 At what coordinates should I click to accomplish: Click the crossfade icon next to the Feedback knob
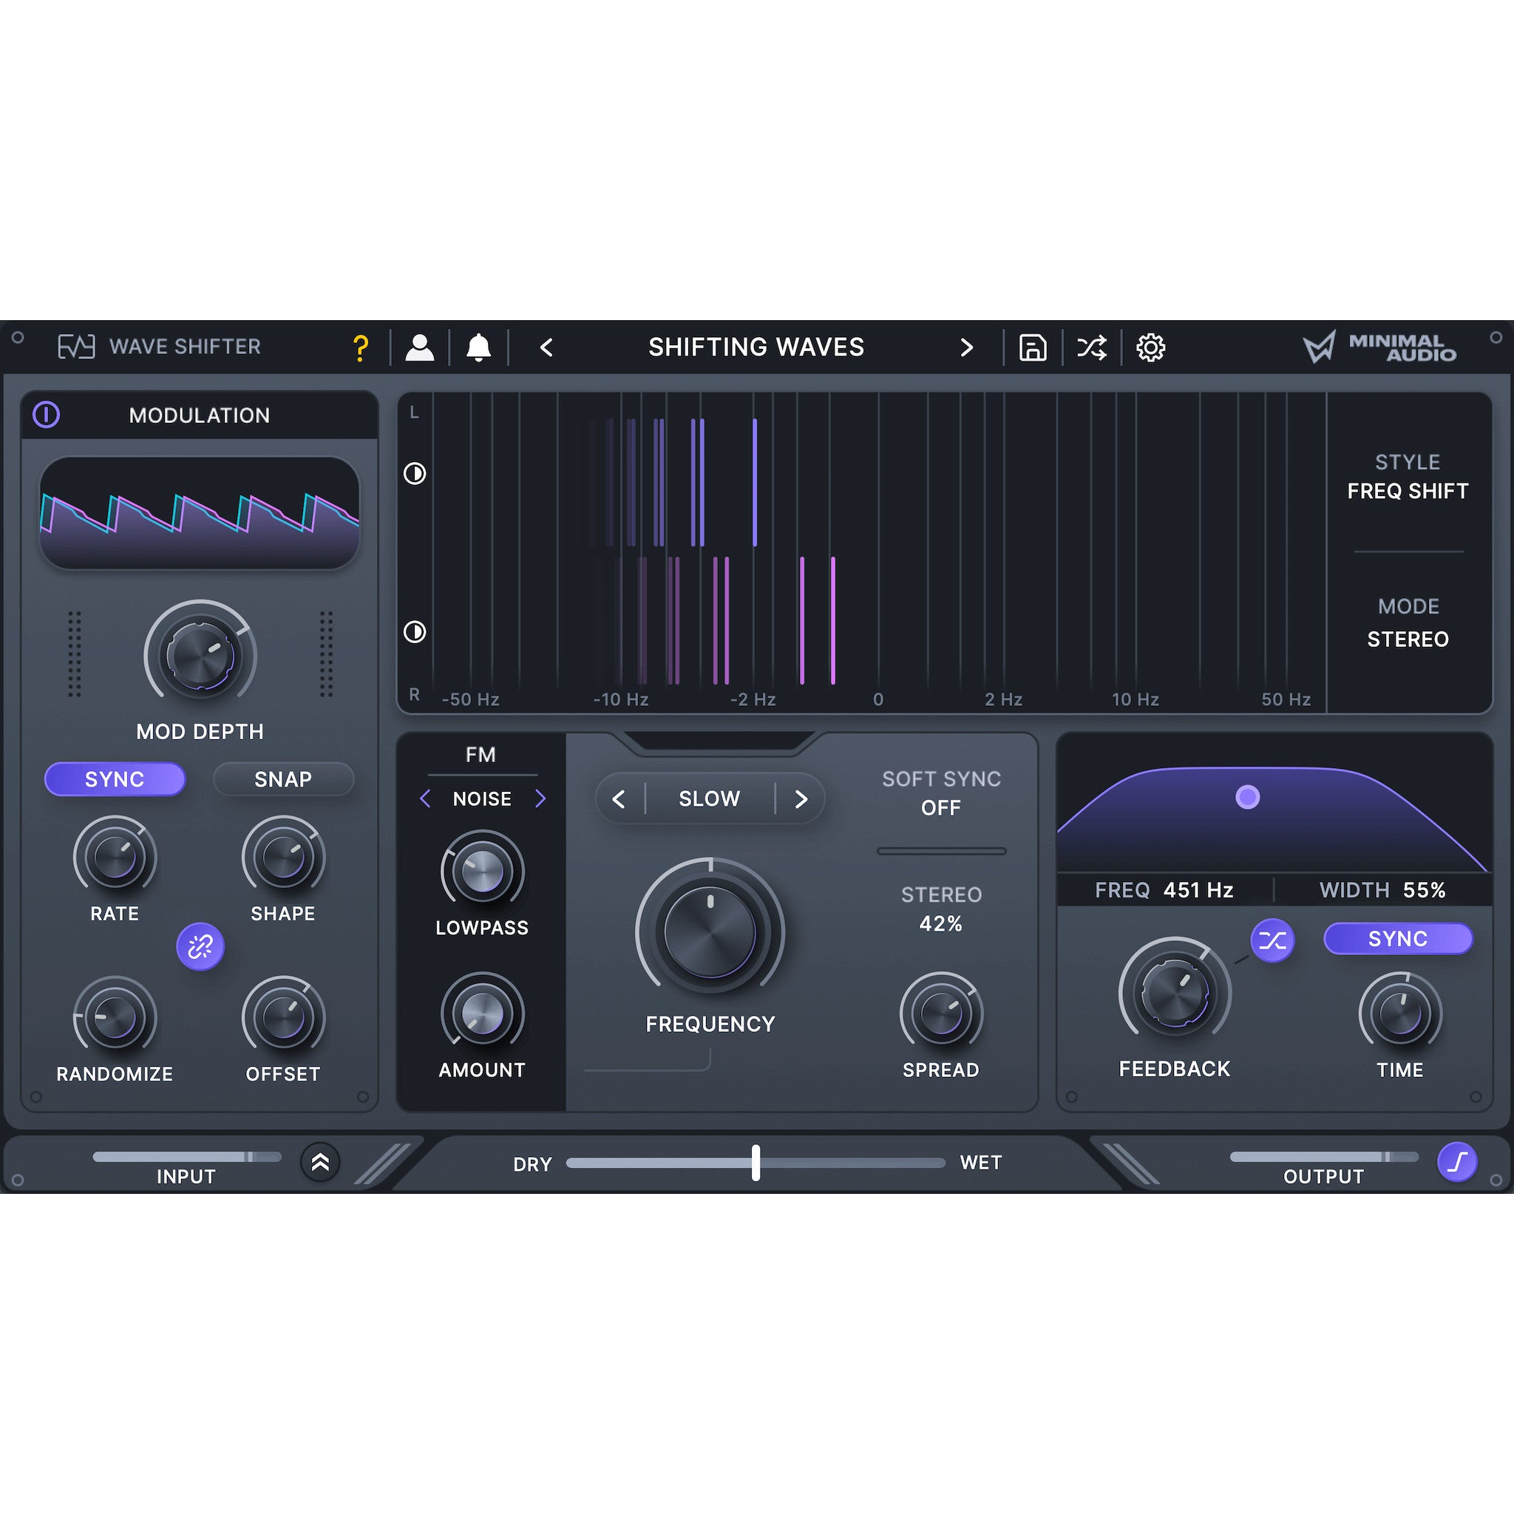tap(1271, 941)
